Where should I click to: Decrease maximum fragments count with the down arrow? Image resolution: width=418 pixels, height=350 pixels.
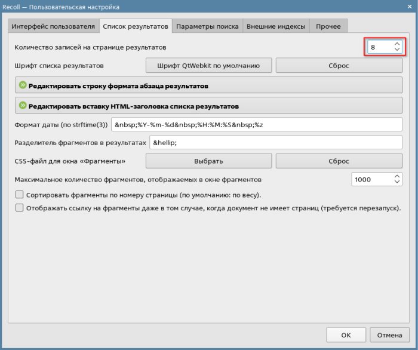[397, 182]
